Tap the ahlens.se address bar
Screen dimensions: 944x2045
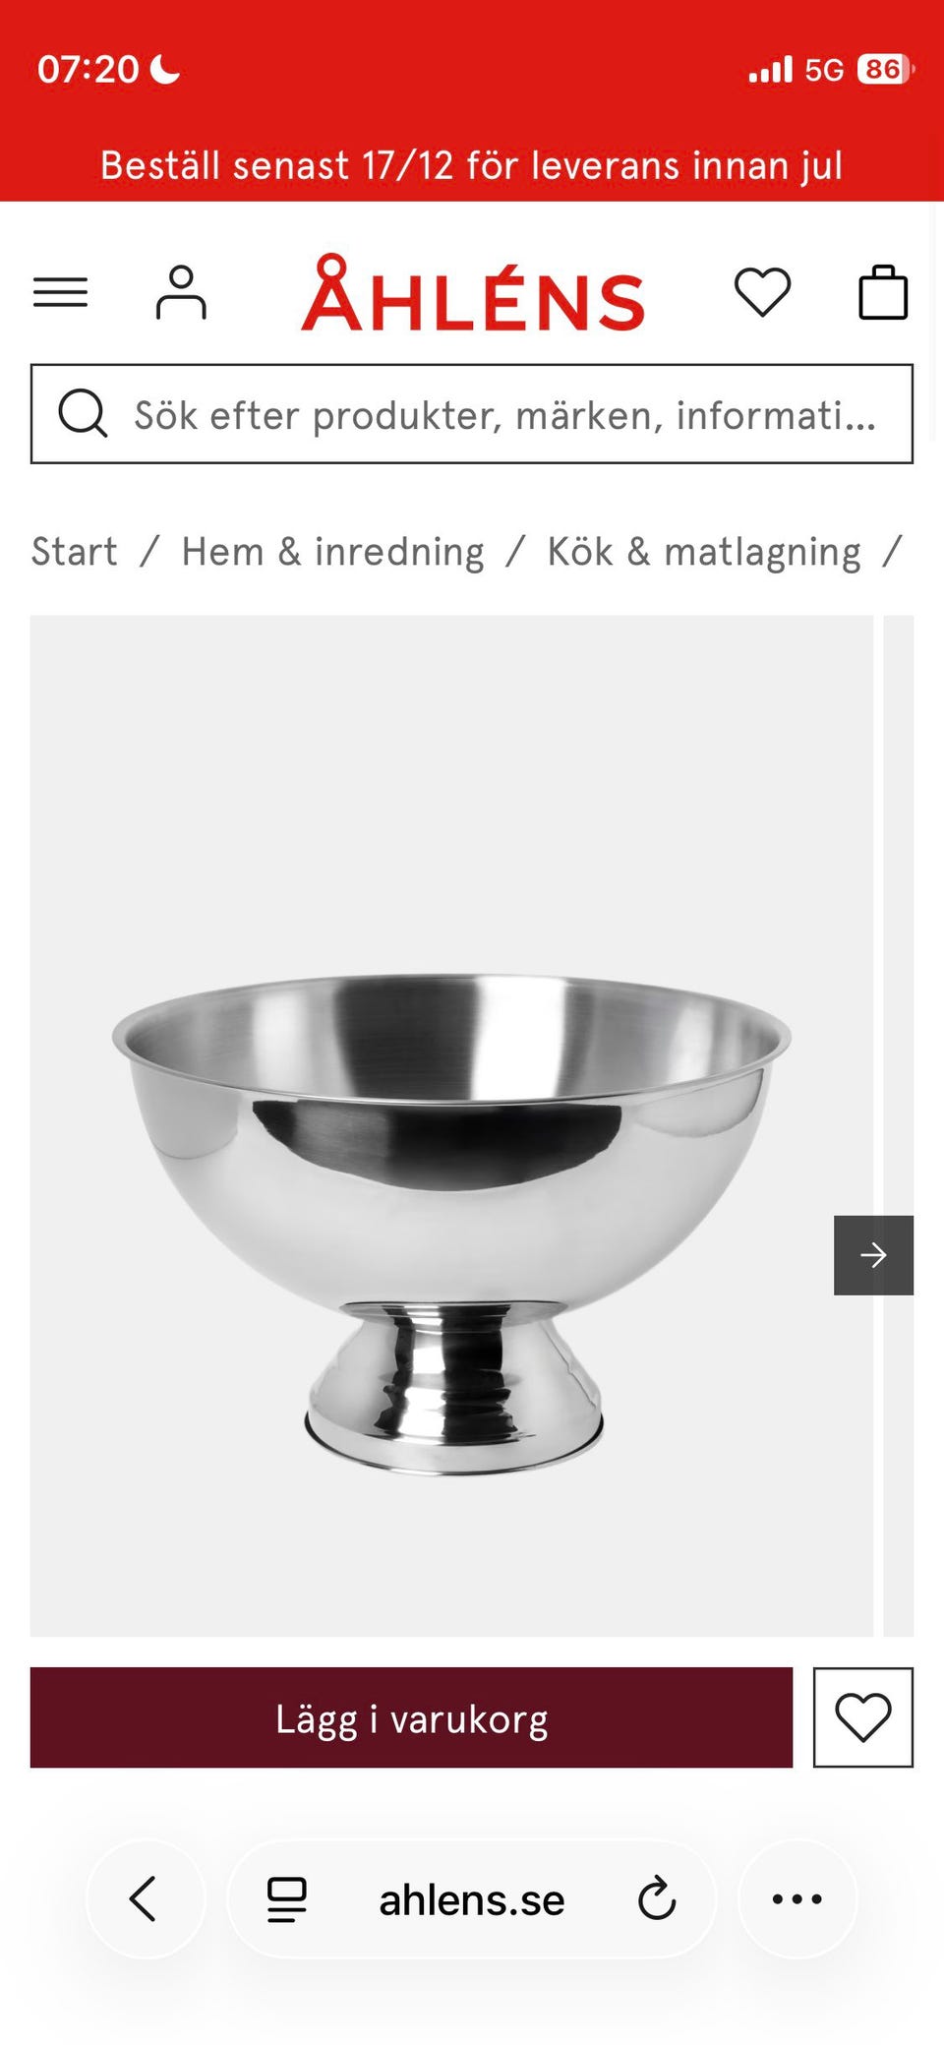(x=472, y=1899)
